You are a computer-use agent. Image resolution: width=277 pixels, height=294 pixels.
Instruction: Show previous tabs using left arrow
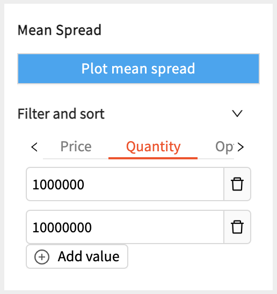[34, 147]
